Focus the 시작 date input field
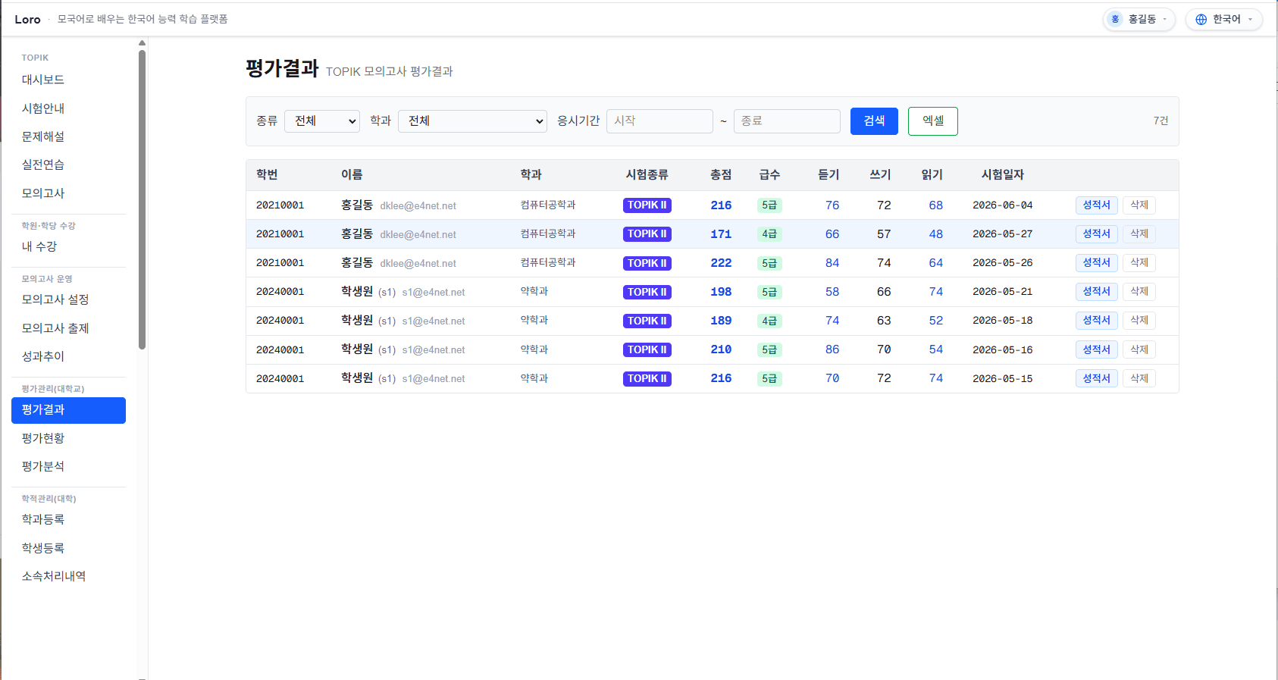The image size is (1278, 680). click(x=659, y=121)
